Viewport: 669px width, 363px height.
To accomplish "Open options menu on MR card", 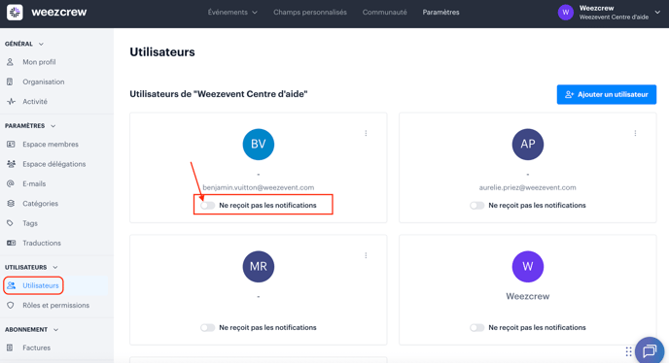I will (x=366, y=255).
